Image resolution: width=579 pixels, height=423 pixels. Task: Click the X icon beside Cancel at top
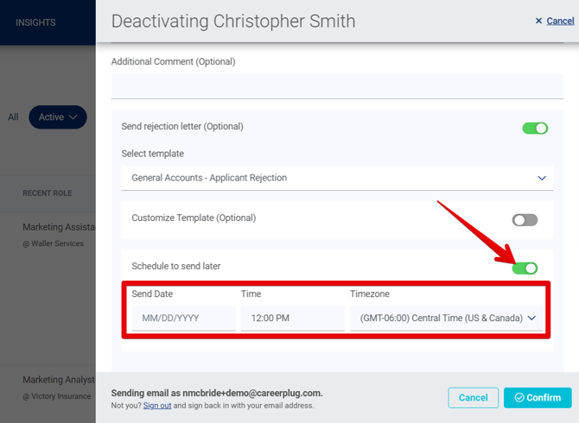tap(538, 21)
